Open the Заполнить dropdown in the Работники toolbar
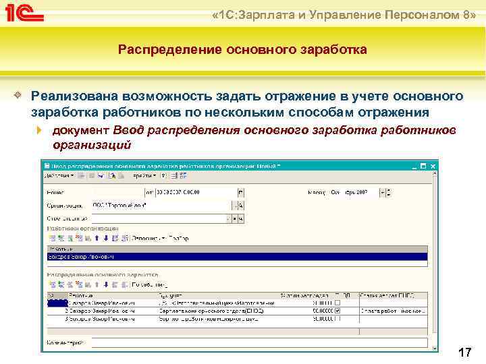This screenshot has height=364, width=486. click(x=150, y=239)
